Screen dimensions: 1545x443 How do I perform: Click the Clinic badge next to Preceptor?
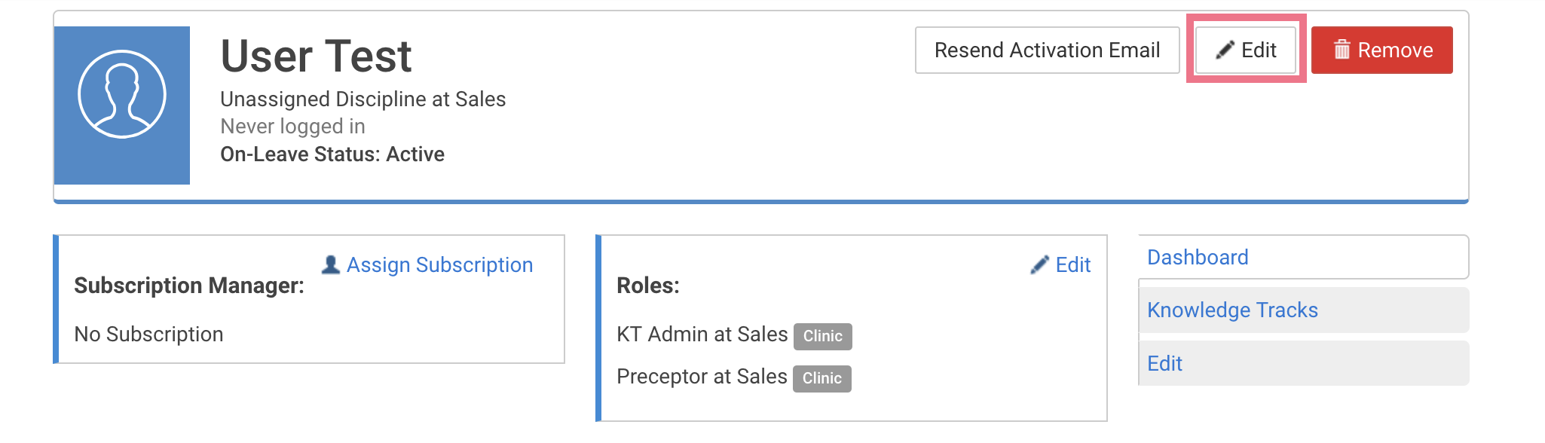(822, 378)
